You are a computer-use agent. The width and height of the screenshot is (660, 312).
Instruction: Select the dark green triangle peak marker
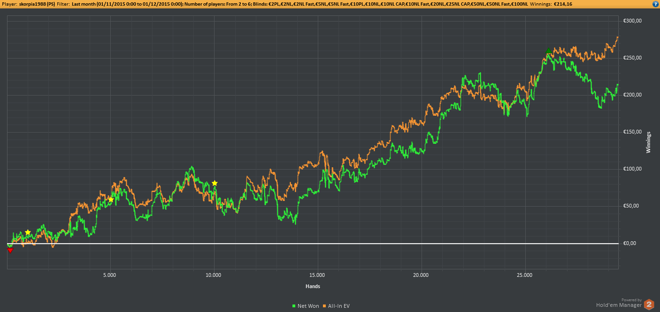point(548,51)
